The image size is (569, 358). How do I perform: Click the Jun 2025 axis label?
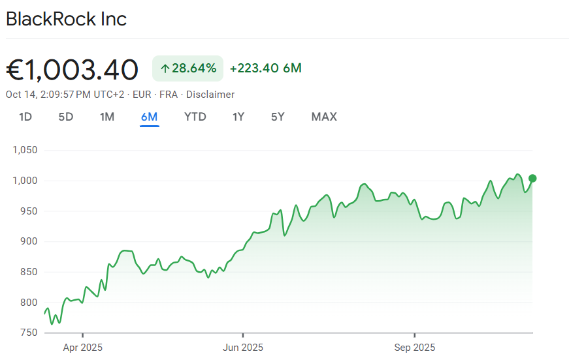(242, 348)
